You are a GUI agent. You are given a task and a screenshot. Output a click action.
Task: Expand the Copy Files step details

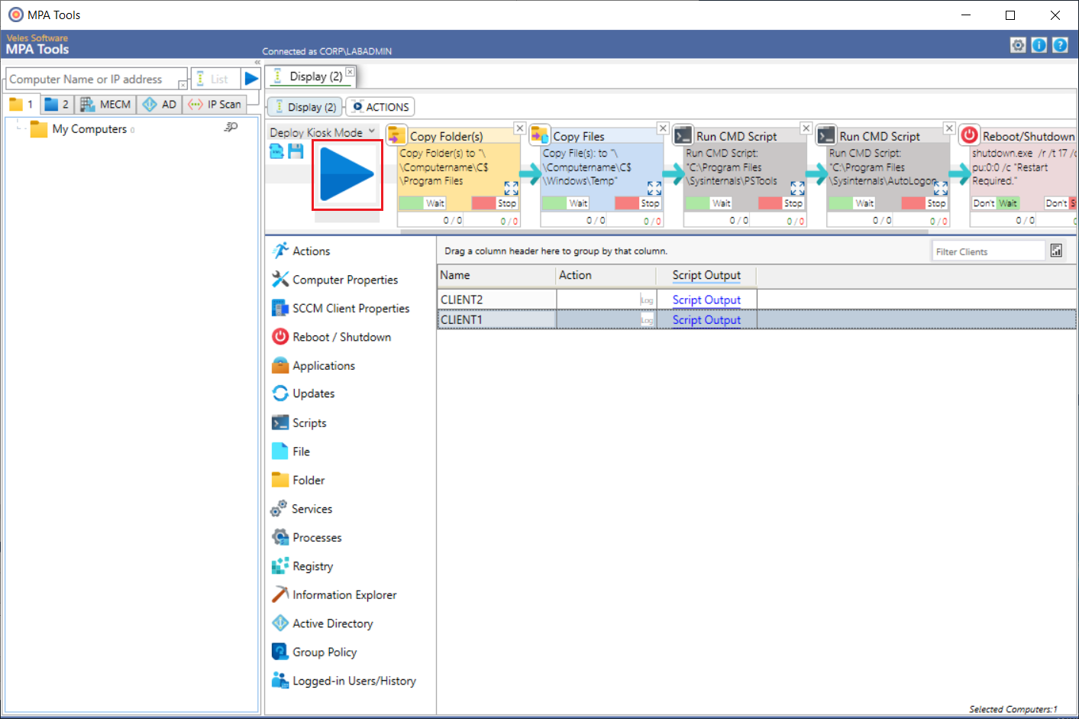(x=654, y=188)
